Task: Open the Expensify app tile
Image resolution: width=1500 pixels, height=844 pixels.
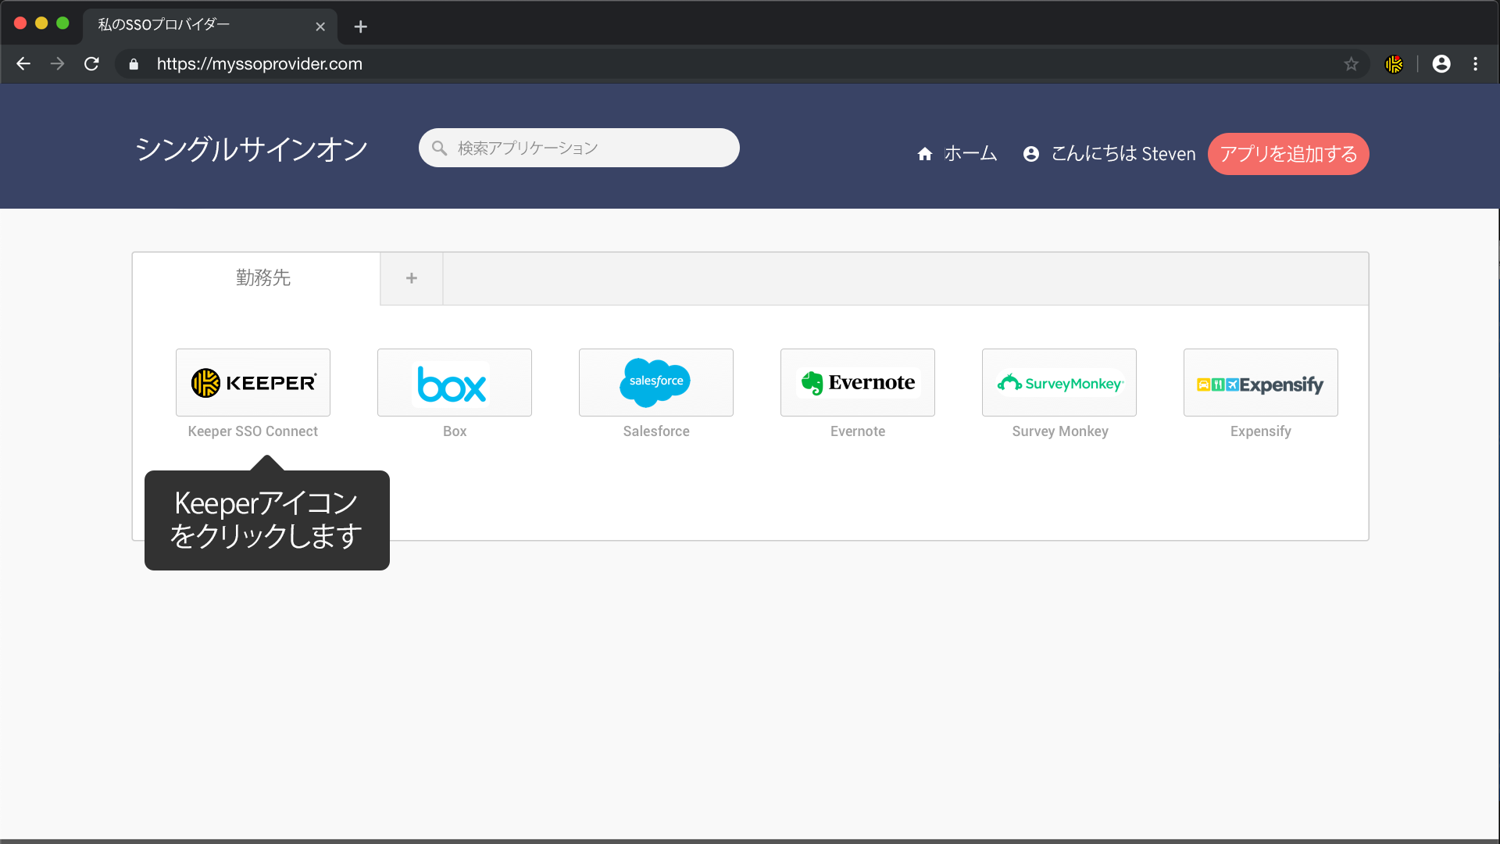Action: [x=1260, y=382]
